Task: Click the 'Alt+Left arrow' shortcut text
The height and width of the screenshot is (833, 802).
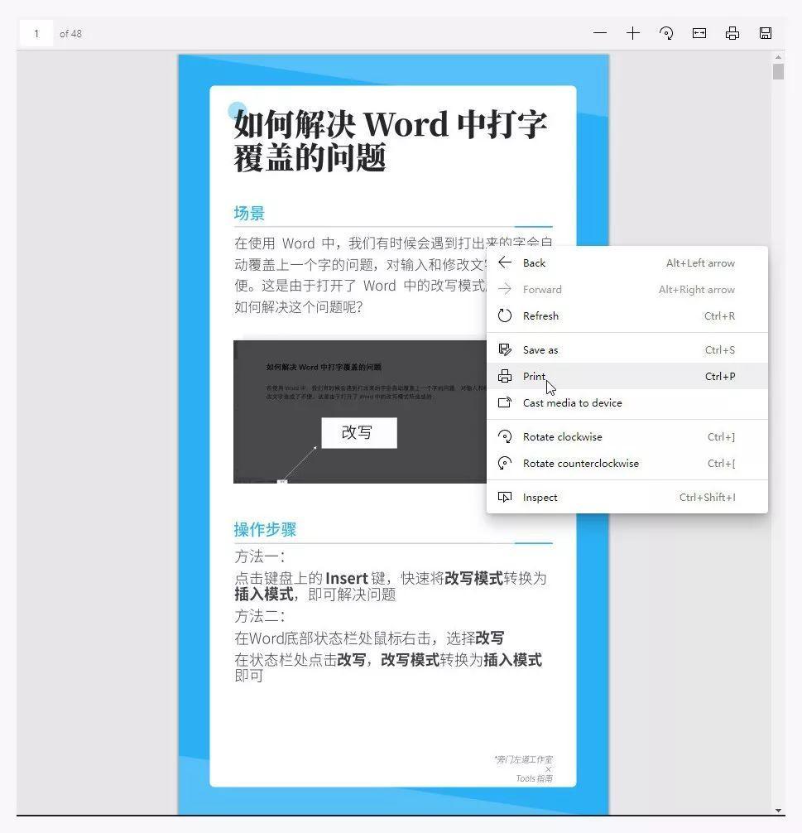Action: coord(700,263)
